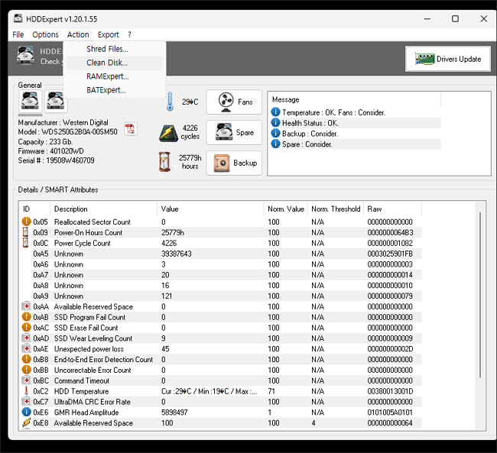Maximize the HDDExpert window
Viewport: 497px width, 453px height.
click(455, 18)
